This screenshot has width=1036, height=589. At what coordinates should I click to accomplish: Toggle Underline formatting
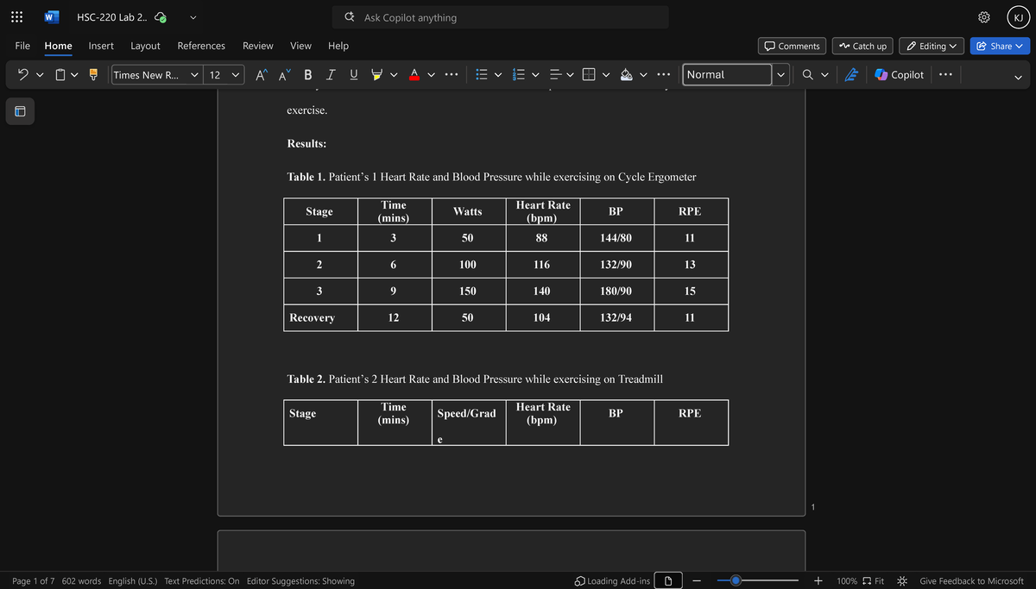coord(353,75)
